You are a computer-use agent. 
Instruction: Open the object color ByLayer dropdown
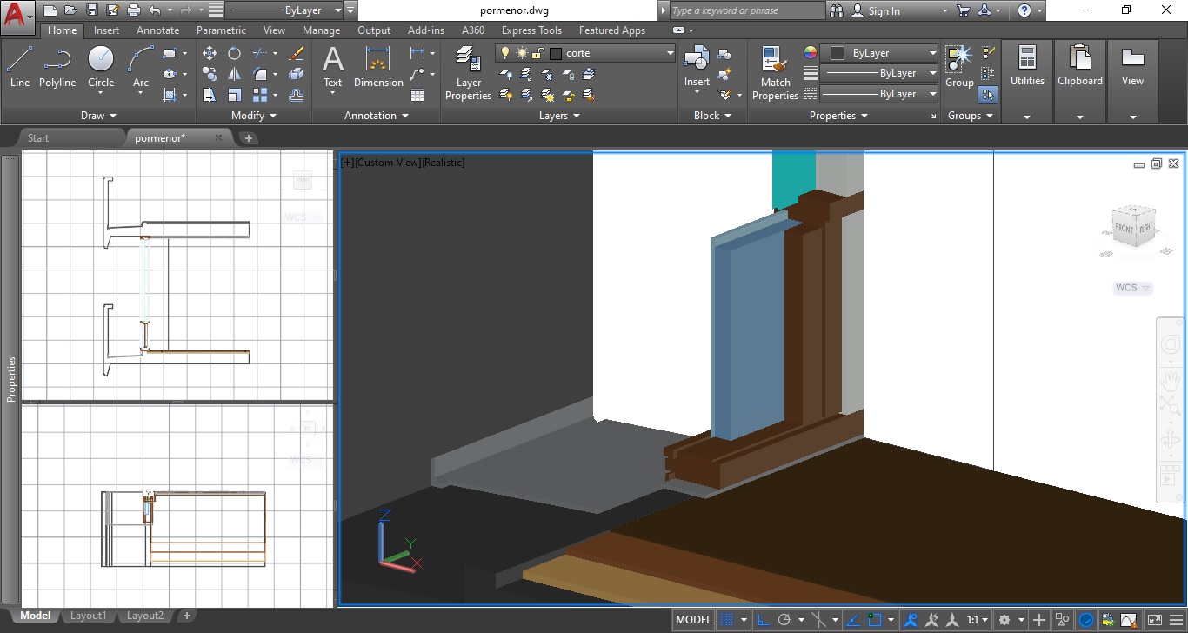pyautogui.click(x=932, y=53)
